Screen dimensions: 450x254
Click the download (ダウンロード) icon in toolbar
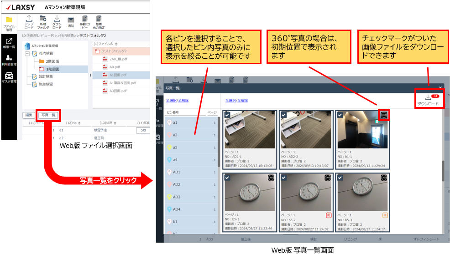point(57,21)
